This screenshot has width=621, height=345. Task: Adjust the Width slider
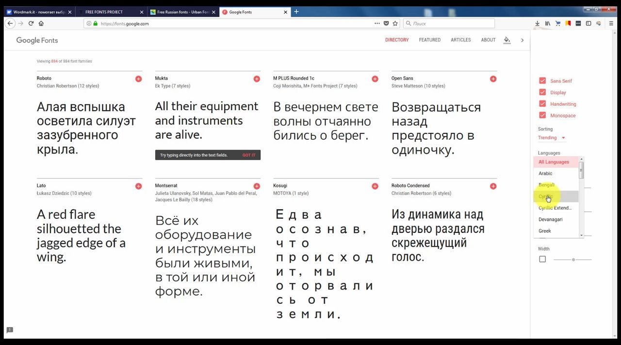[573, 260]
